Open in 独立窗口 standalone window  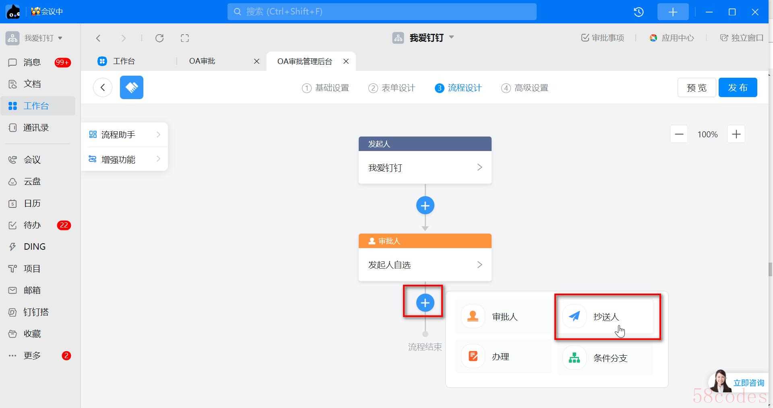pyautogui.click(x=742, y=38)
